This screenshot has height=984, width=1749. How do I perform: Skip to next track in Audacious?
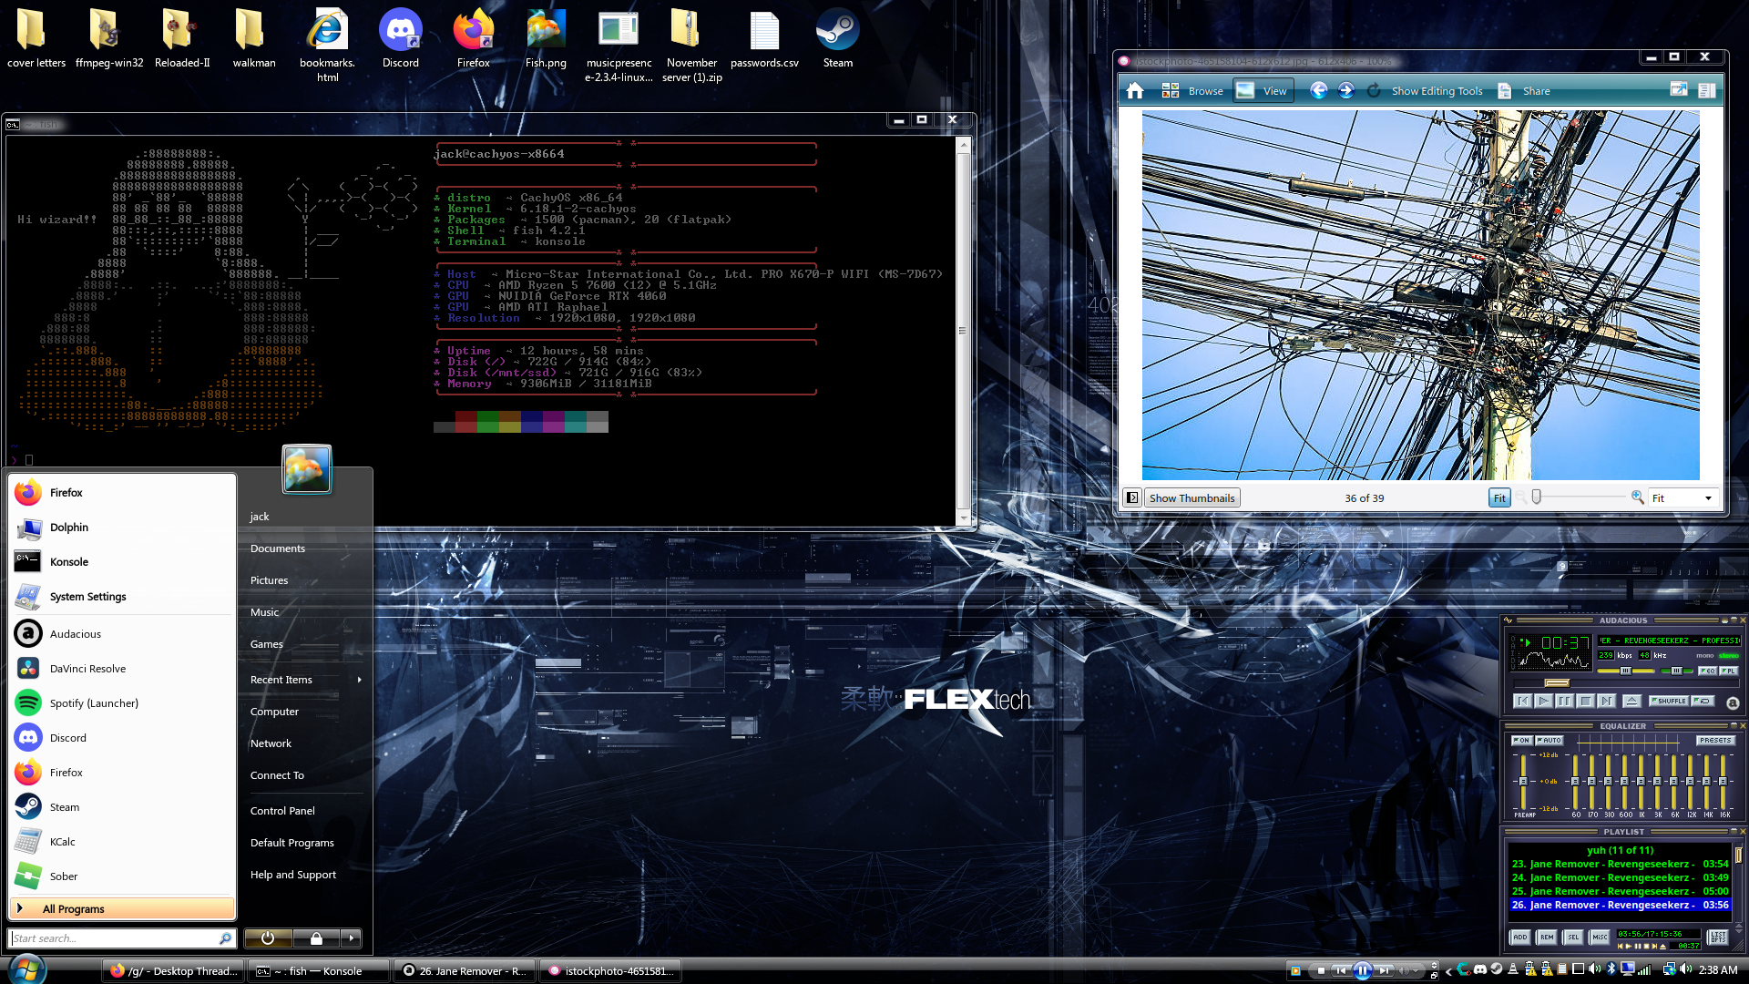[1606, 701]
